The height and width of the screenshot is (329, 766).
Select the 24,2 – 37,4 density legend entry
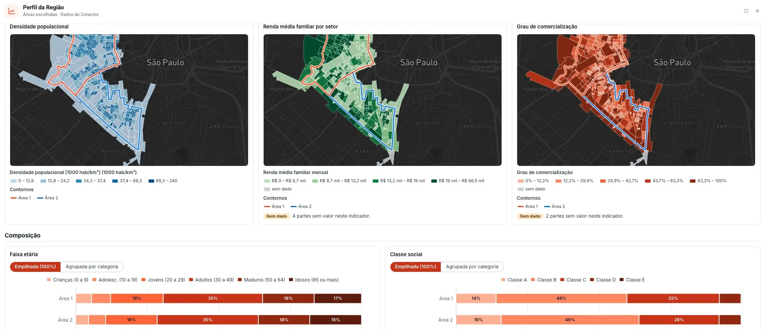(91, 181)
